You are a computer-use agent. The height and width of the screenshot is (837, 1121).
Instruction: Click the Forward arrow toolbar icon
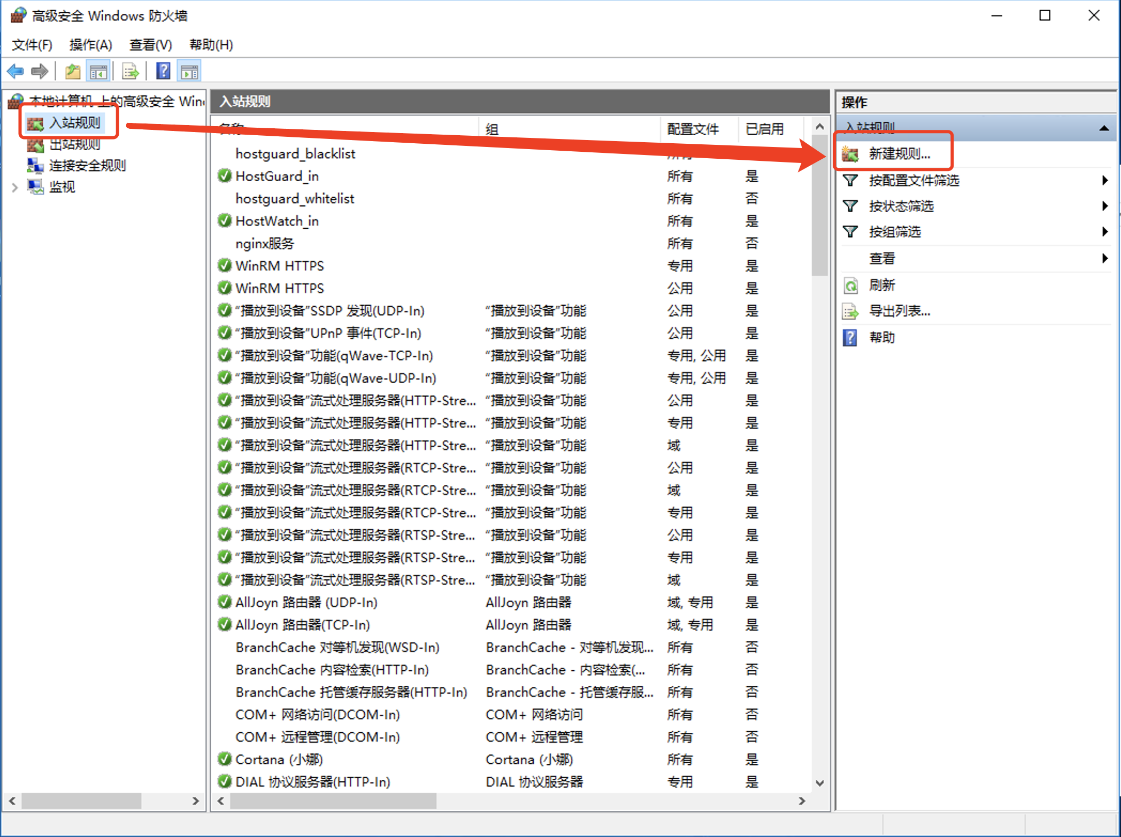click(40, 71)
